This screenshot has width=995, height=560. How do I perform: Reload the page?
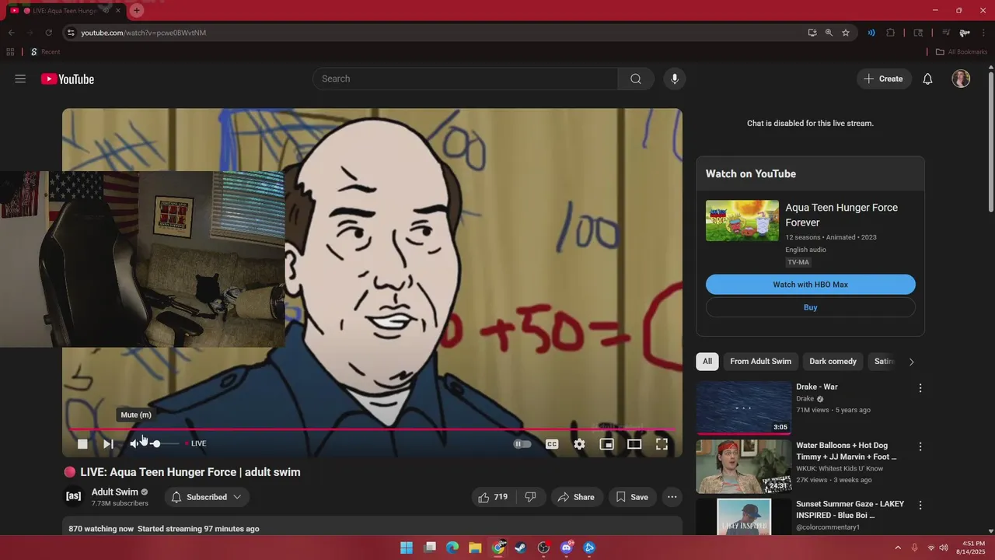(48, 33)
